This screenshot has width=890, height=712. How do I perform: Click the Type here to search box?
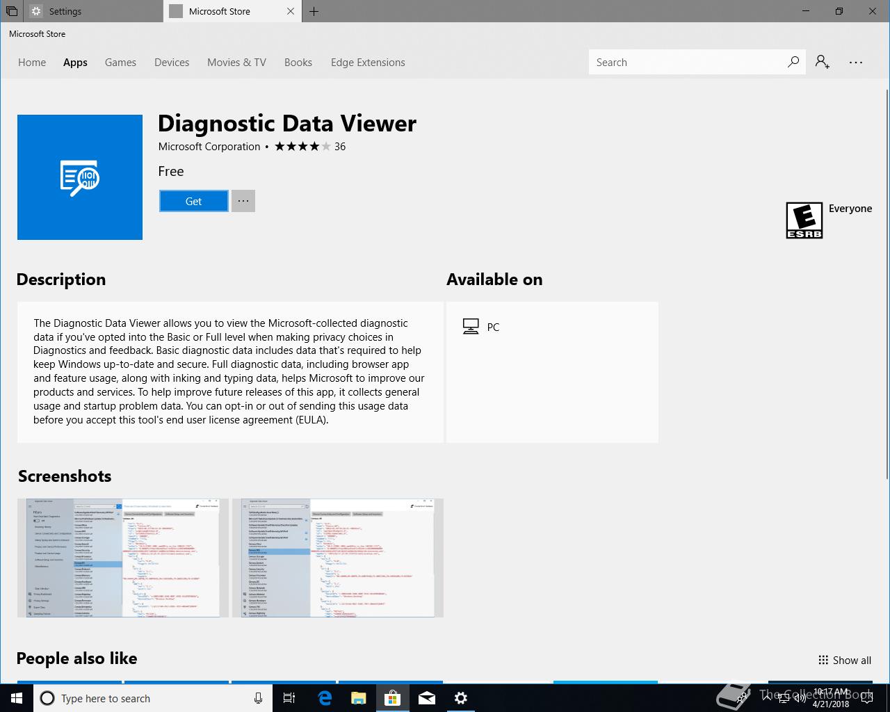point(153,698)
